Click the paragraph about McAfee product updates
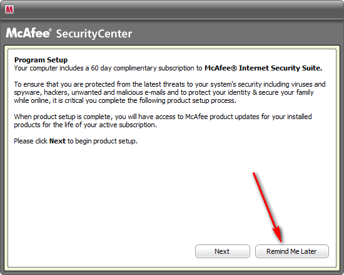The height and width of the screenshot is (275, 344). click(x=163, y=121)
